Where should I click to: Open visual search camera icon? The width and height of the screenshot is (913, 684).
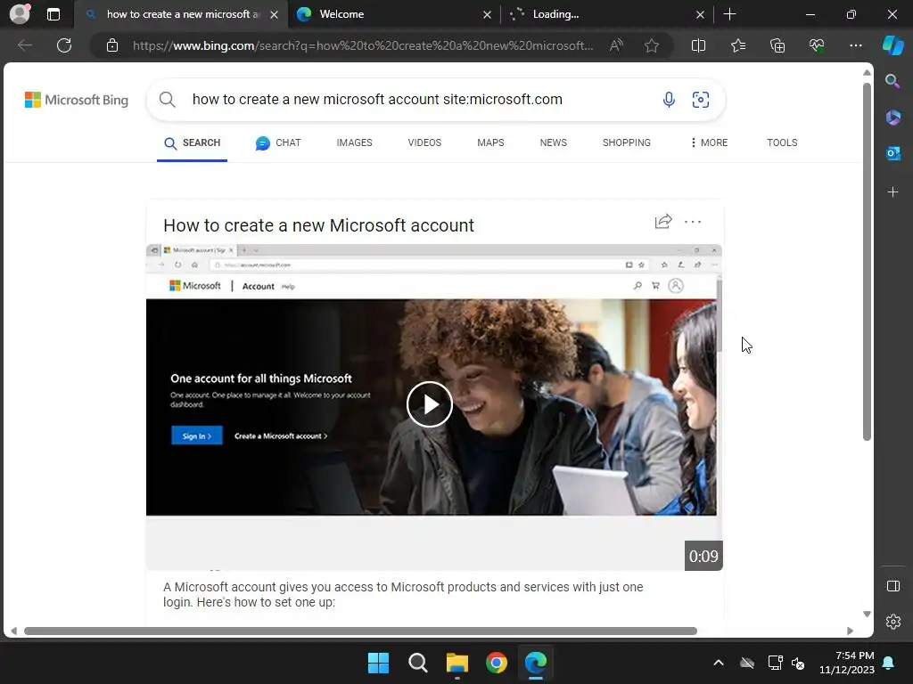click(701, 100)
